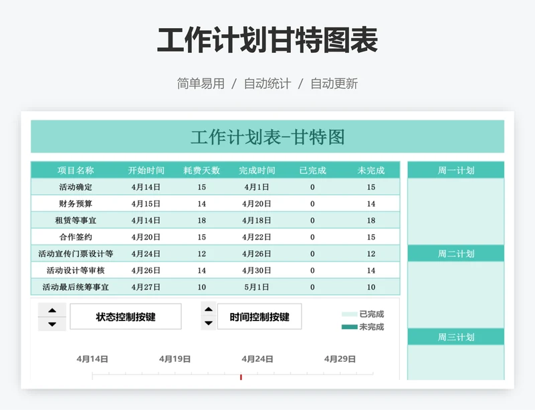This screenshot has height=410, width=535.
Task: Click the 周二计划 empty content area
Action: click(456, 295)
